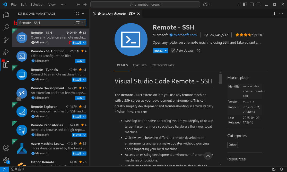
Task: Open Extensions view more actions menu
Action: click(84, 14)
